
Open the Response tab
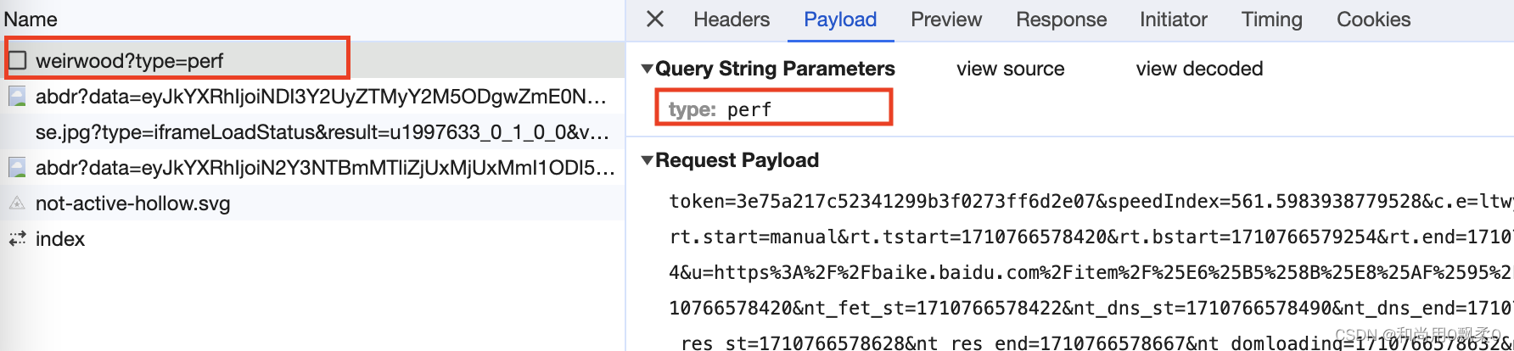pyautogui.click(x=1062, y=19)
